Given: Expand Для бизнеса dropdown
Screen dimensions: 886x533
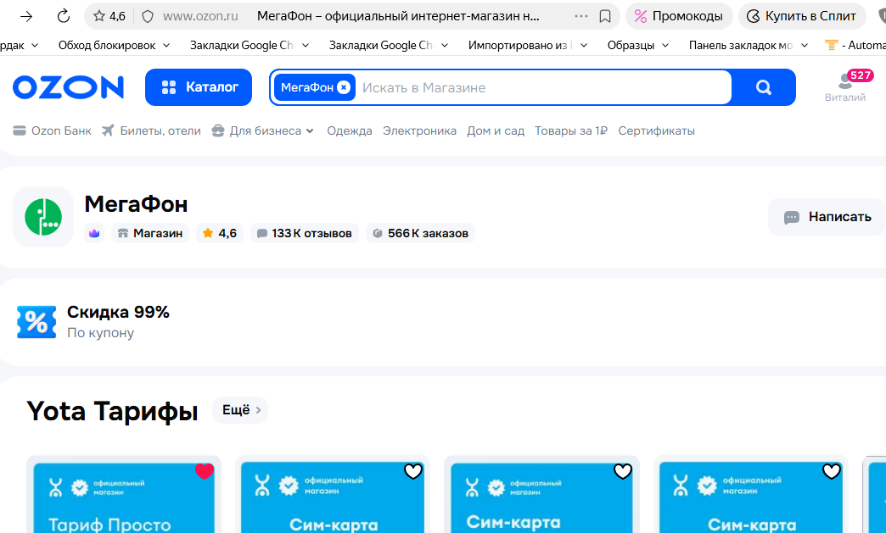Looking at the screenshot, I should click(x=263, y=130).
